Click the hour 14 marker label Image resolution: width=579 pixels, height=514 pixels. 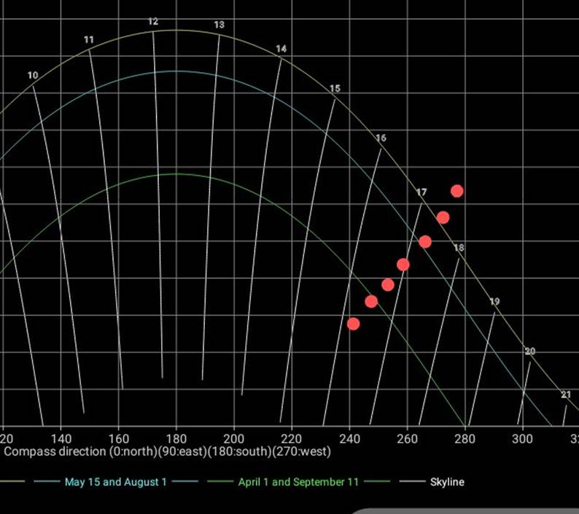coord(281,49)
